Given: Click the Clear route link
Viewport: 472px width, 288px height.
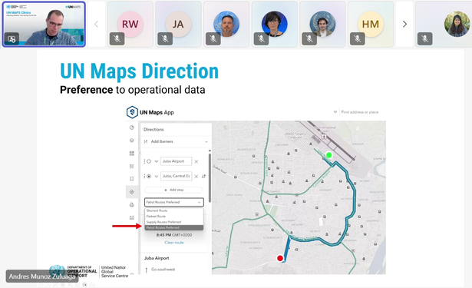Looking at the screenshot, I should (173, 243).
